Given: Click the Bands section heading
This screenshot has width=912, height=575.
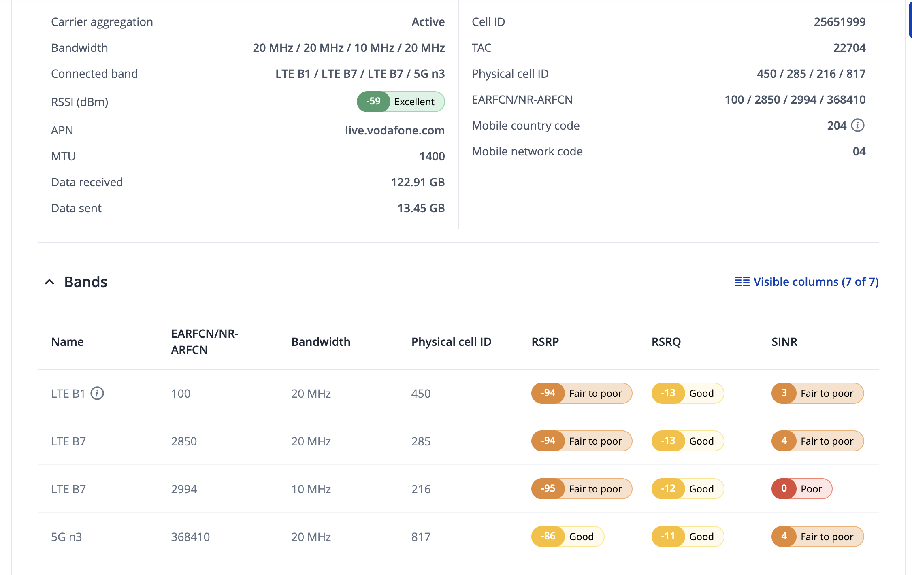Looking at the screenshot, I should tap(85, 282).
